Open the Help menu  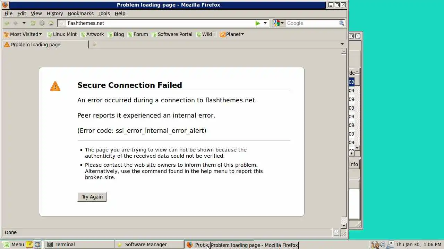pos(120,13)
